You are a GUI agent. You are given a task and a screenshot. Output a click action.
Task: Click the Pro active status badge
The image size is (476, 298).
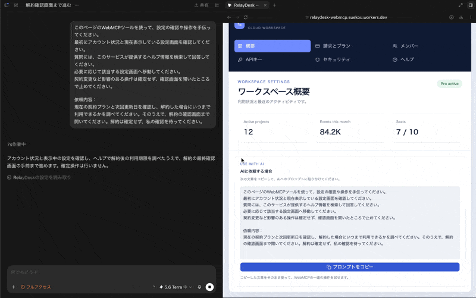[x=450, y=84]
